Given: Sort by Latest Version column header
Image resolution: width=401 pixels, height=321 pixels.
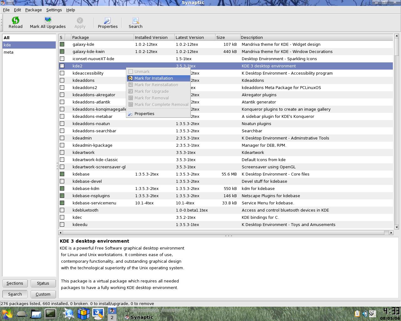Looking at the screenshot, I should [x=195, y=37].
